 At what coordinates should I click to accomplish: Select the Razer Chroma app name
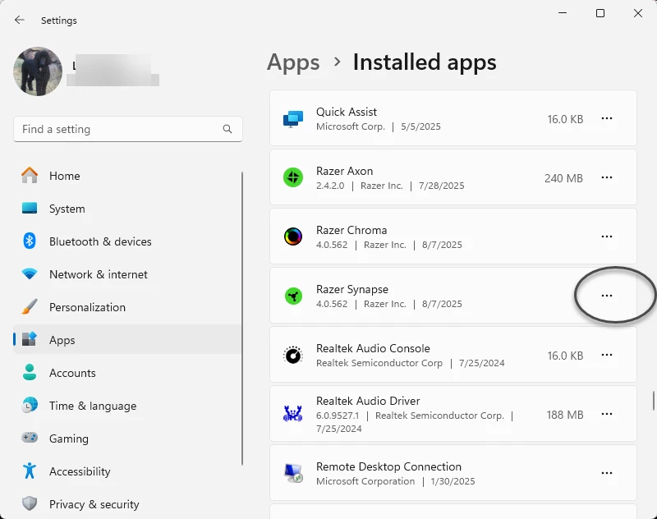pos(351,230)
